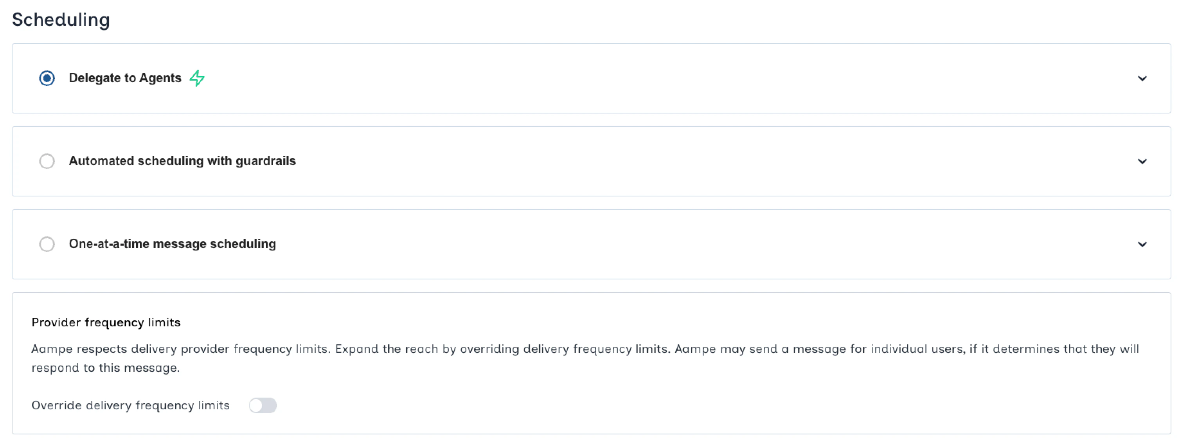Image resolution: width=1180 pixels, height=443 pixels.
Task: Click the Delegate to Agents label text
Action: coord(124,78)
